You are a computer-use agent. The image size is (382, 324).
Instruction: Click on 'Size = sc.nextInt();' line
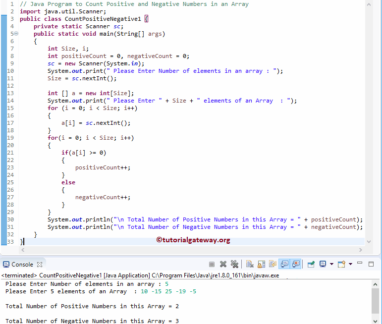[x=82, y=78]
